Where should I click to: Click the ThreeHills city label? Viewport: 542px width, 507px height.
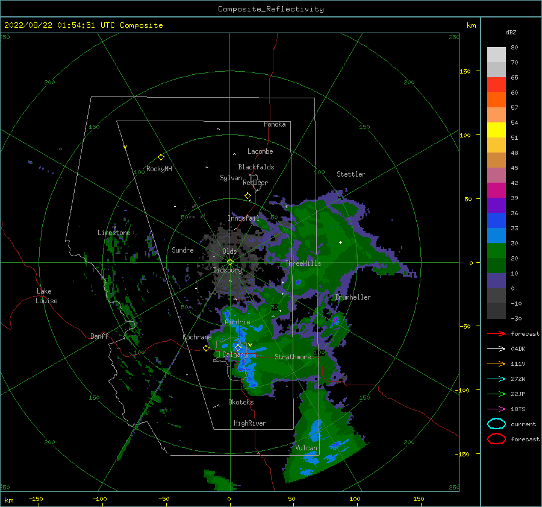pyautogui.click(x=303, y=263)
